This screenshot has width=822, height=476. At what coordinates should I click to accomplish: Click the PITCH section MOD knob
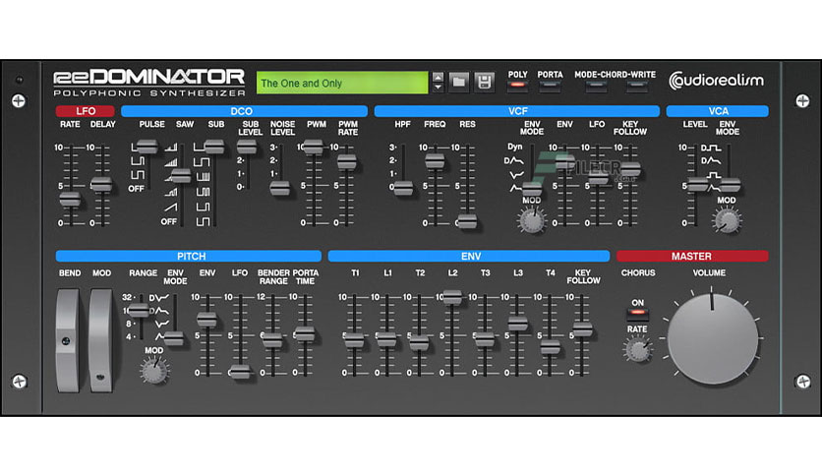153,371
